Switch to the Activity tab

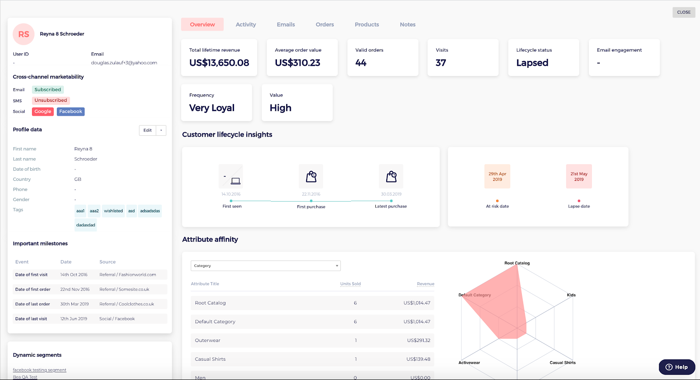pyautogui.click(x=246, y=24)
